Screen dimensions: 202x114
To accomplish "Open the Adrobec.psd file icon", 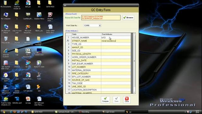I will click(17, 100).
